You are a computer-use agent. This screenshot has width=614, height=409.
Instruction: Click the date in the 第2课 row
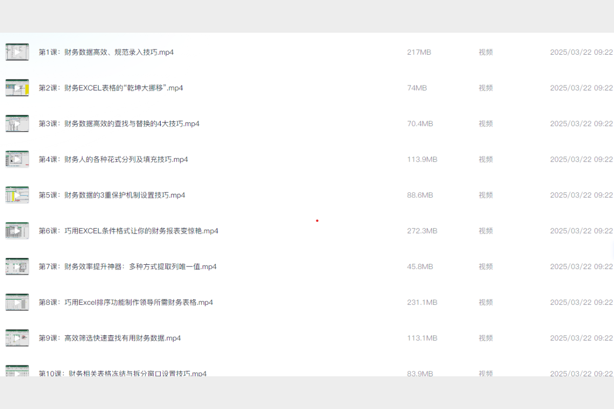[x=581, y=88]
